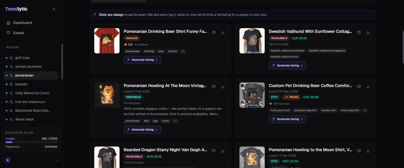Save the Custom Pet Drinking Beer Coffee design with heart
This screenshot has height=168, width=404.
[x=359, y=86]
